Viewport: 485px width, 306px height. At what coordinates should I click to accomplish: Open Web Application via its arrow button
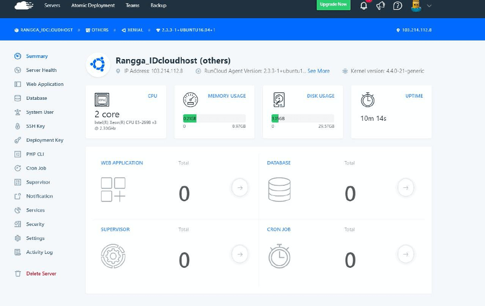coord(240,187)
